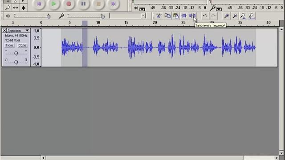Screen dimensions: 285x160
Task: Click the horizontal scrollbar left arrow
Action: point(43,158)
